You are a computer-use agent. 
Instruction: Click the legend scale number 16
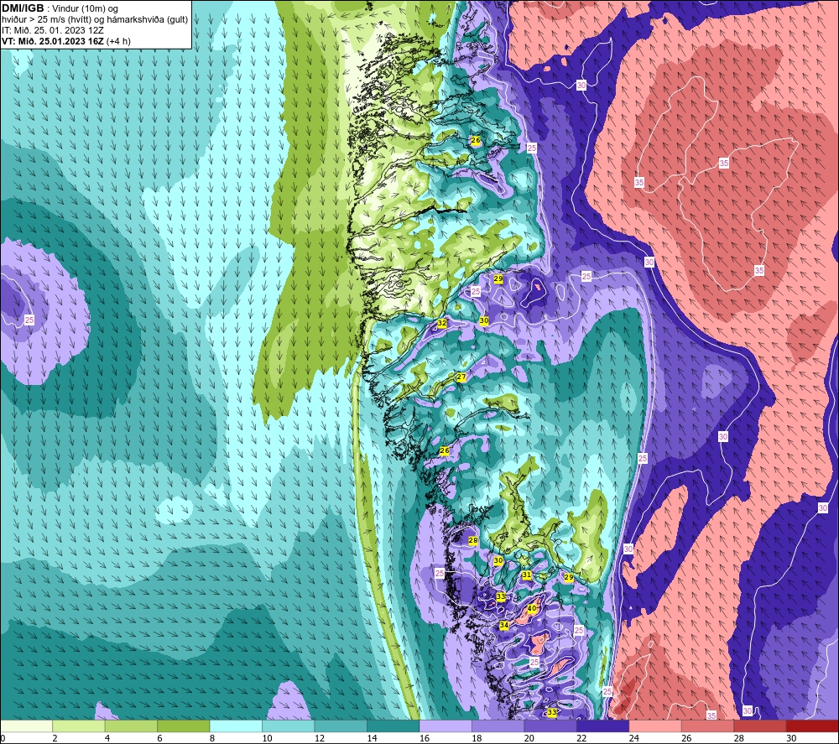(x=425, y=738)
